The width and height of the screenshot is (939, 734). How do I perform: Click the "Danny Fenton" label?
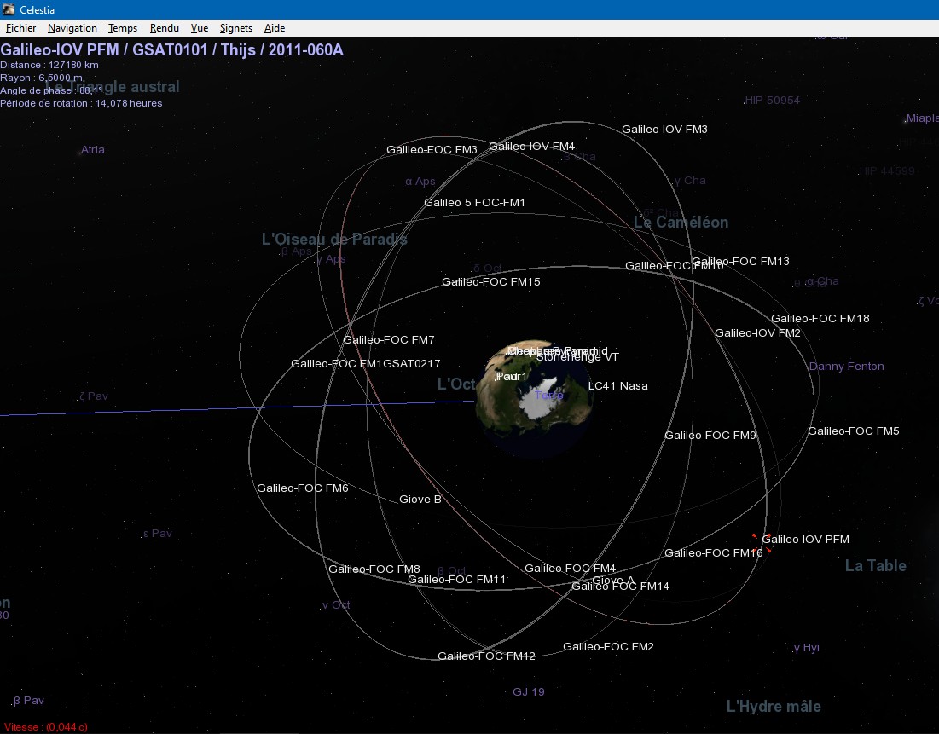846,367
